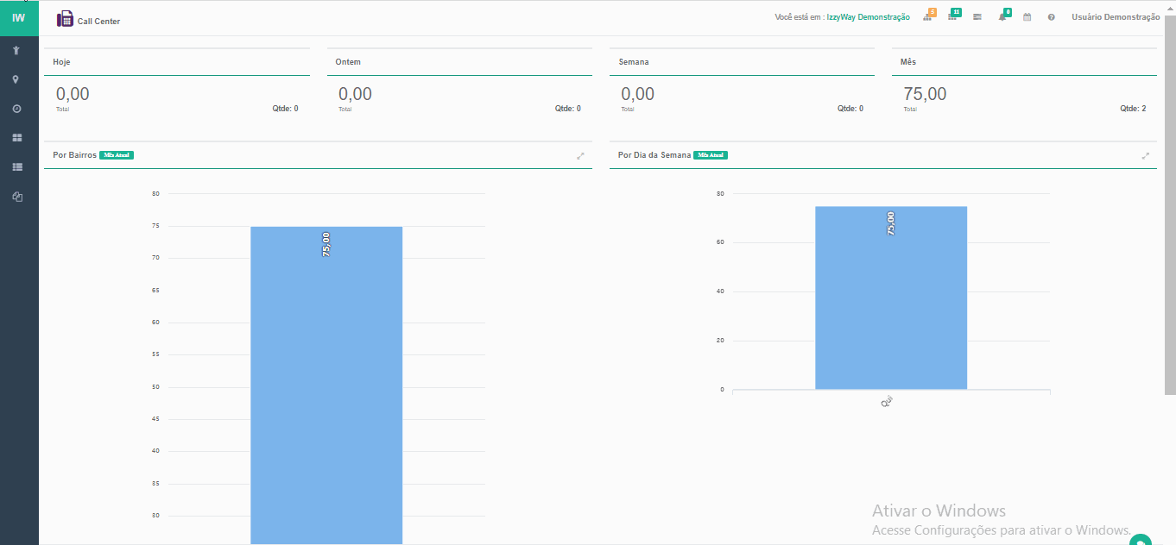Click the grid icon with badge 11

[952, 17]
